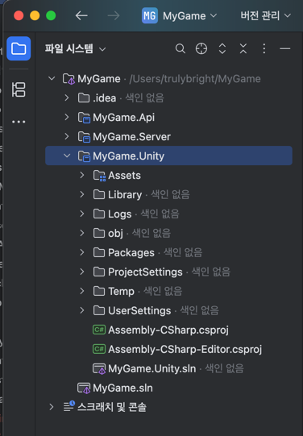Collapse the MyGame.Unity chevron
Image resolution: width=303 pixels, height=436 pixels.
67,156
